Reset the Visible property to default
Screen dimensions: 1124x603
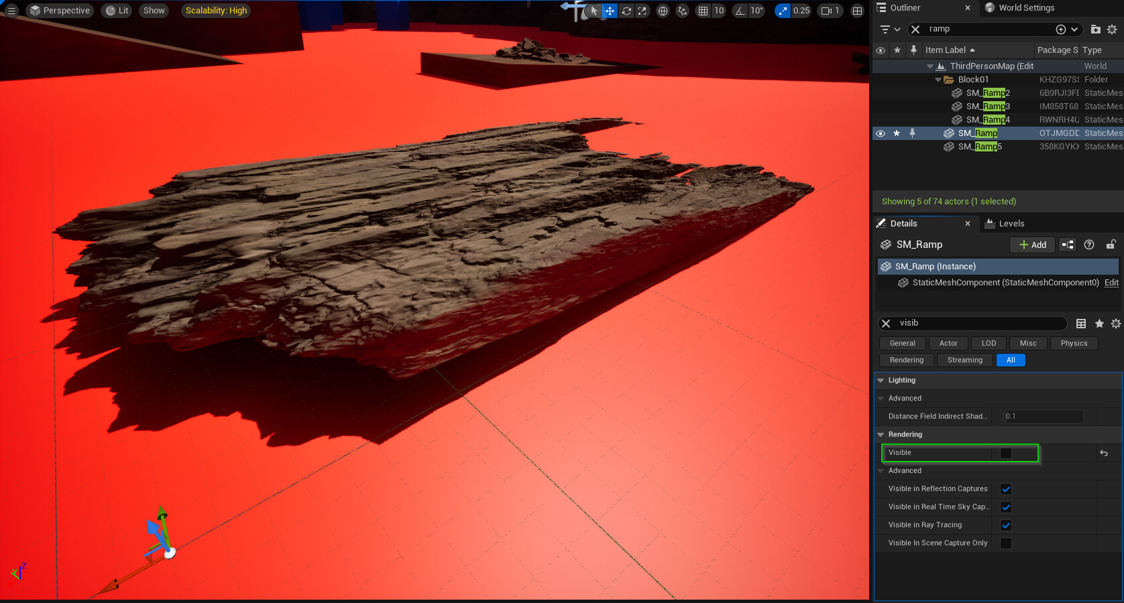pyautogui.click(x=1104, y=454)
